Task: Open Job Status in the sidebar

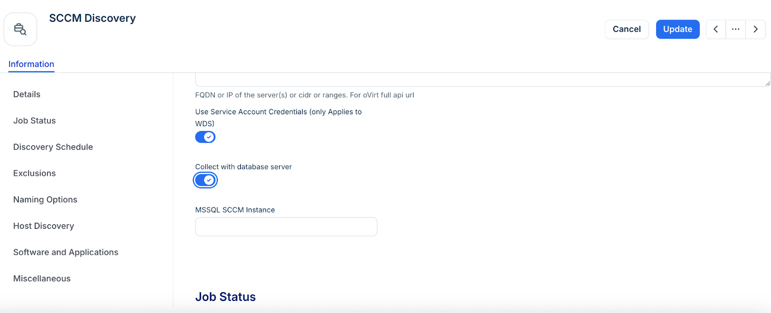Action: click(35, 121)
